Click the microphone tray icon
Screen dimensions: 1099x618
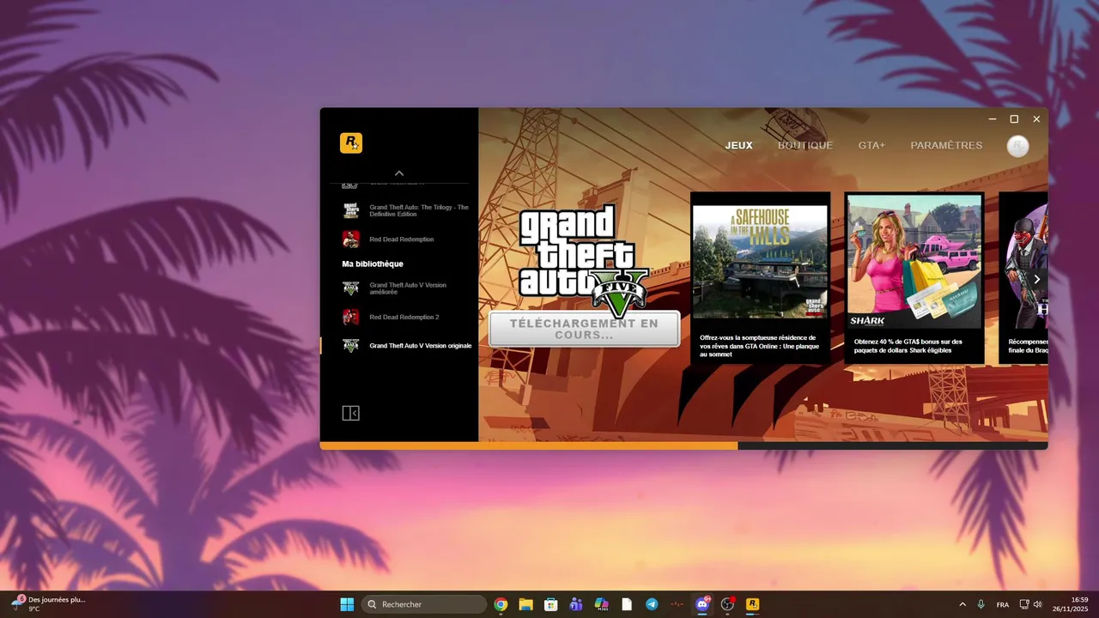coord(981,604)
